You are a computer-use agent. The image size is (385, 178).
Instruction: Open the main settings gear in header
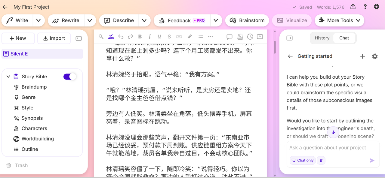pos(377,7)
